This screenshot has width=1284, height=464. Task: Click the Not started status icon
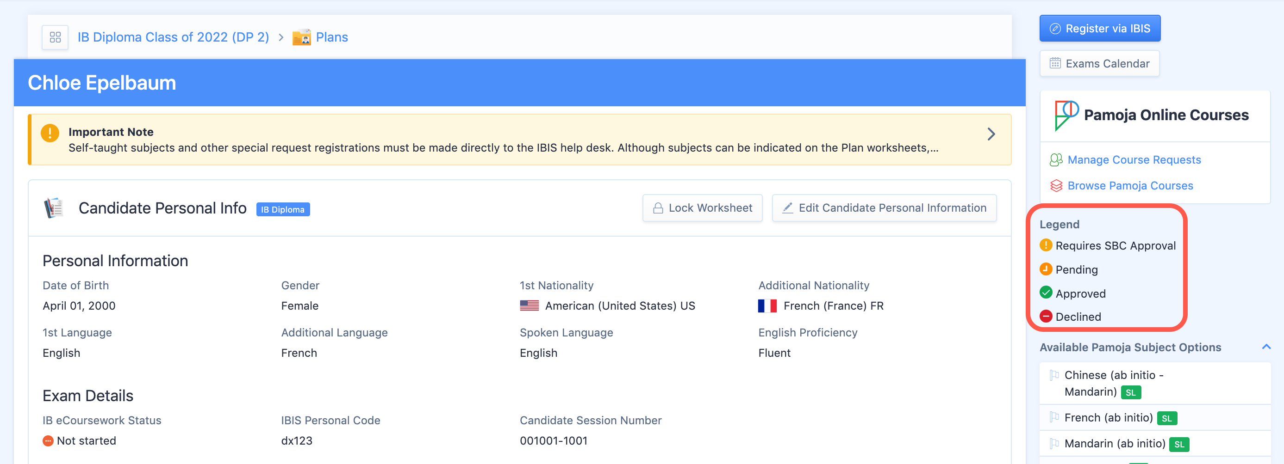pos(48,441)
